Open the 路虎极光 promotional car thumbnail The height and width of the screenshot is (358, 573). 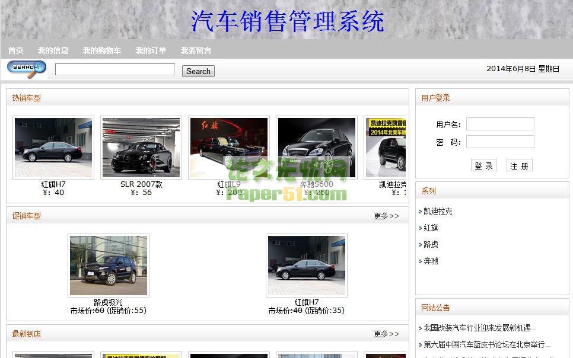109,266
